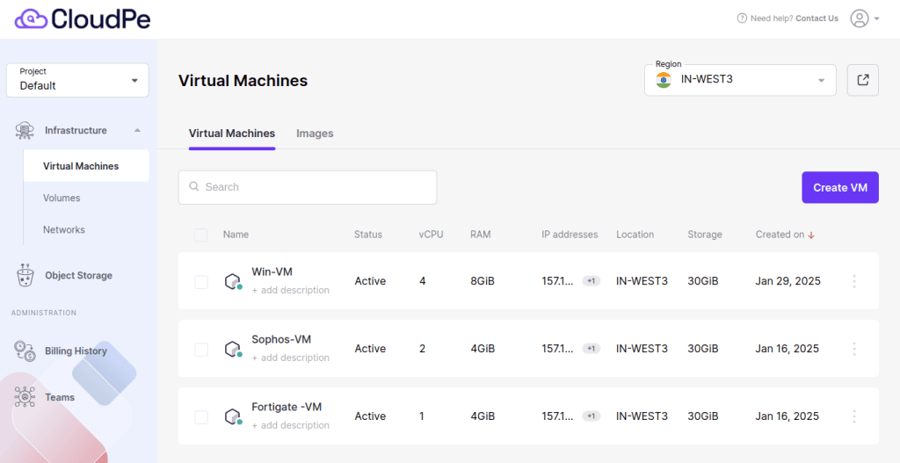Open the Teams page
This screenshot has height=463, width=900.
[60, 397]
